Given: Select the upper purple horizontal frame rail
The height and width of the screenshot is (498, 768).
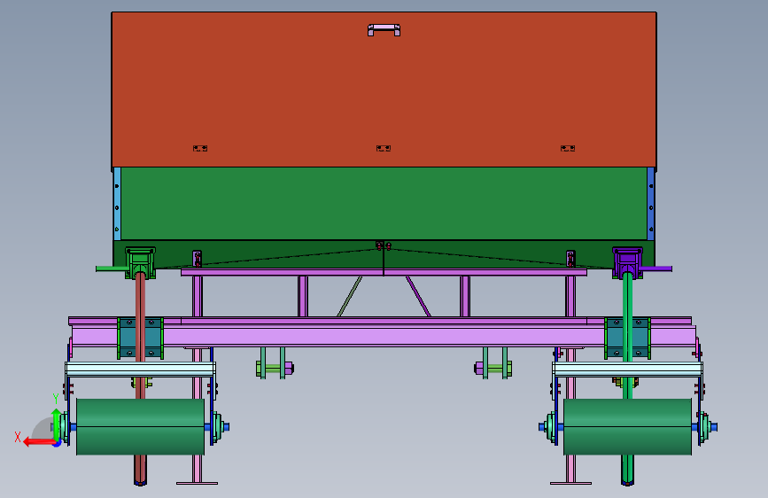Looking at the screenshot, I should (384, 272).
